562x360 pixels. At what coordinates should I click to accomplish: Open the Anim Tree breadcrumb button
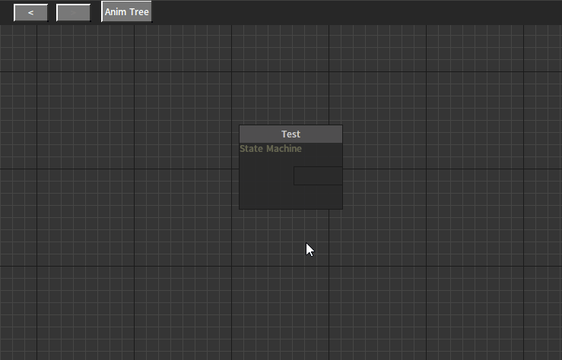(x=126, y=11)
